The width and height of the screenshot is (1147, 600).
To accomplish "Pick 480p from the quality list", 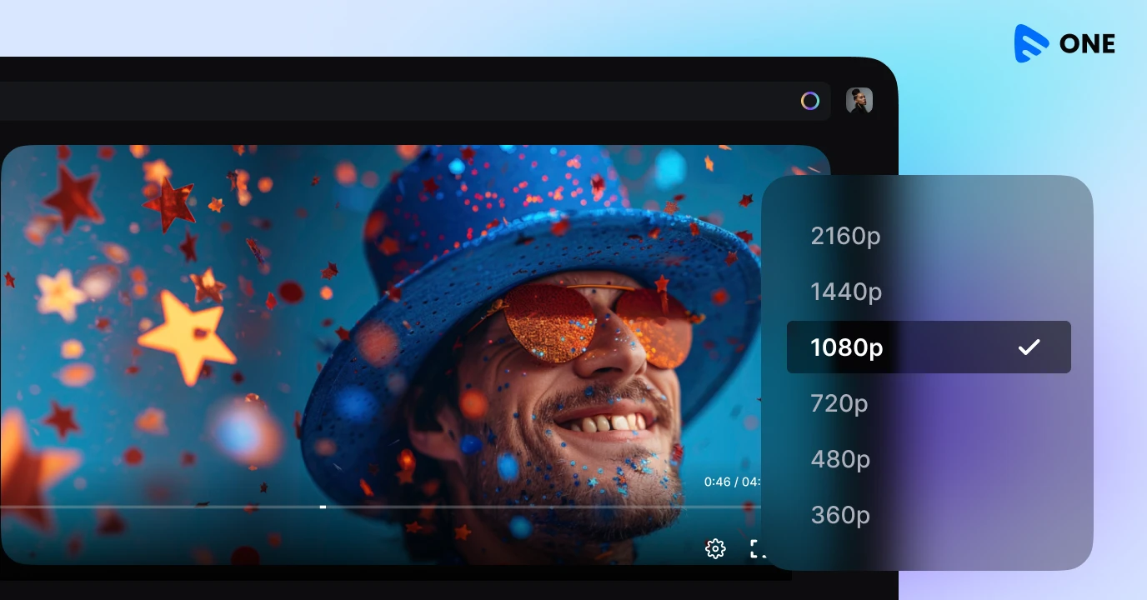I will 840,459.
